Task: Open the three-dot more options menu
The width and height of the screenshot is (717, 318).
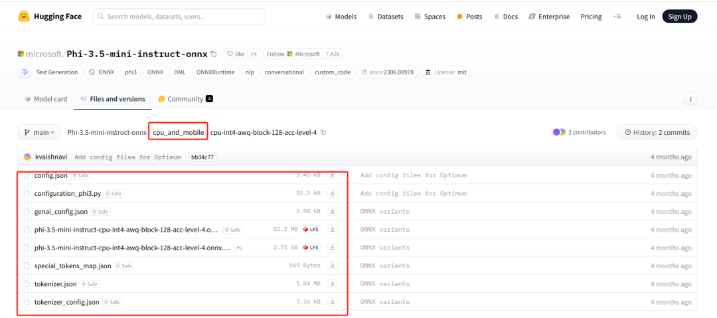Action: click(690, 99)
